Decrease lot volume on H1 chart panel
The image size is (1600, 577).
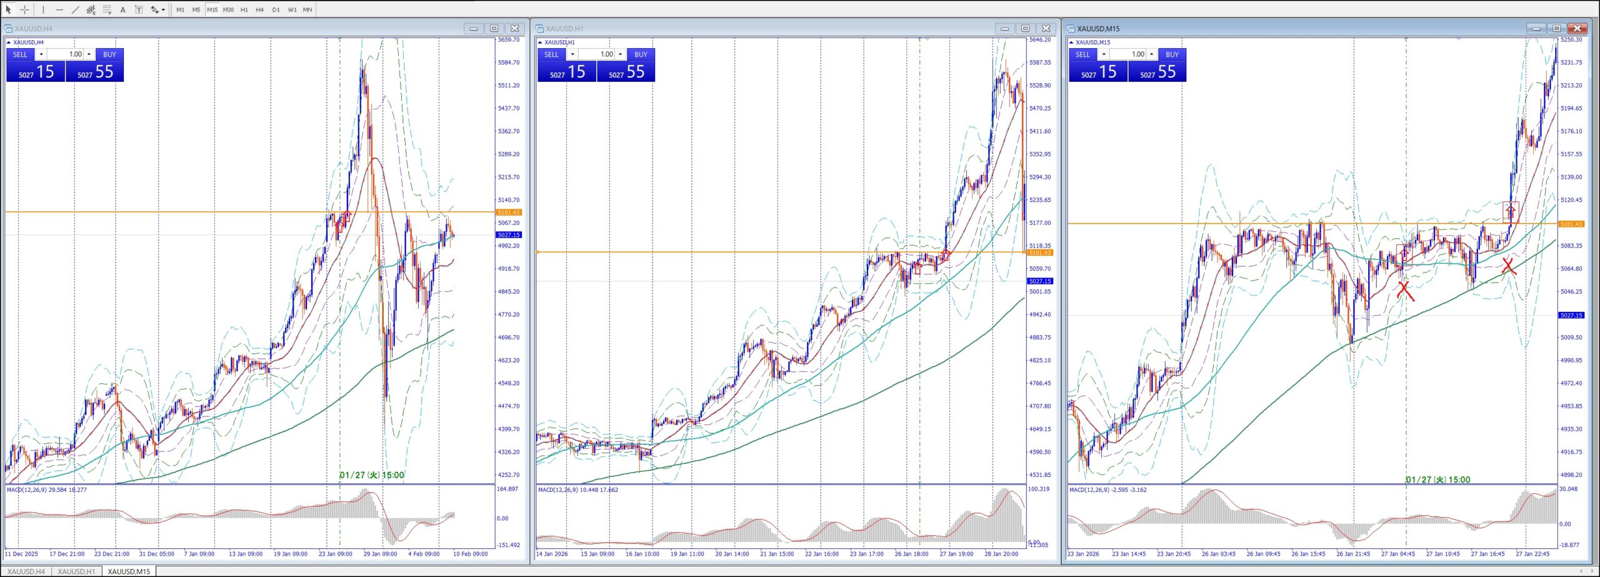[x=572, y=54]
